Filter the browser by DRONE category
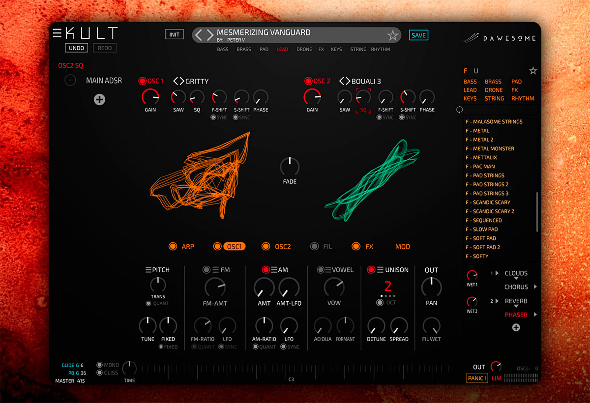Screen dimensions: 590x403 (x=494, y=90)
